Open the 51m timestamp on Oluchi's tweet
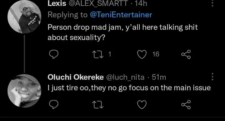Viewport: 225px width, 121px height. pos(159,77)
